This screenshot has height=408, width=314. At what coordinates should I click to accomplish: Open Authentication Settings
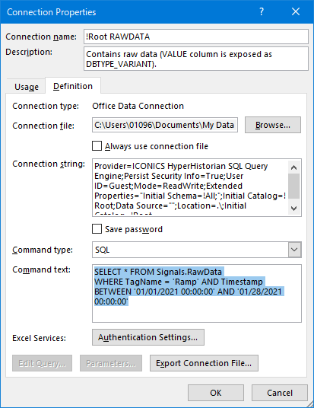coord(148,337)
